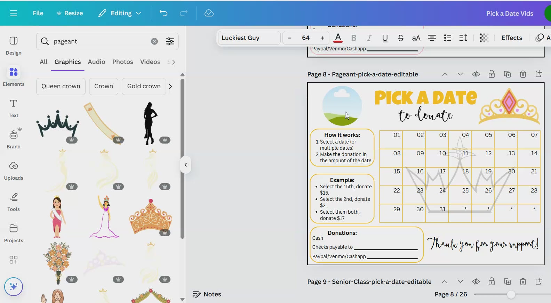
Task: Open the File menu
Action: (x=38, y=13)
